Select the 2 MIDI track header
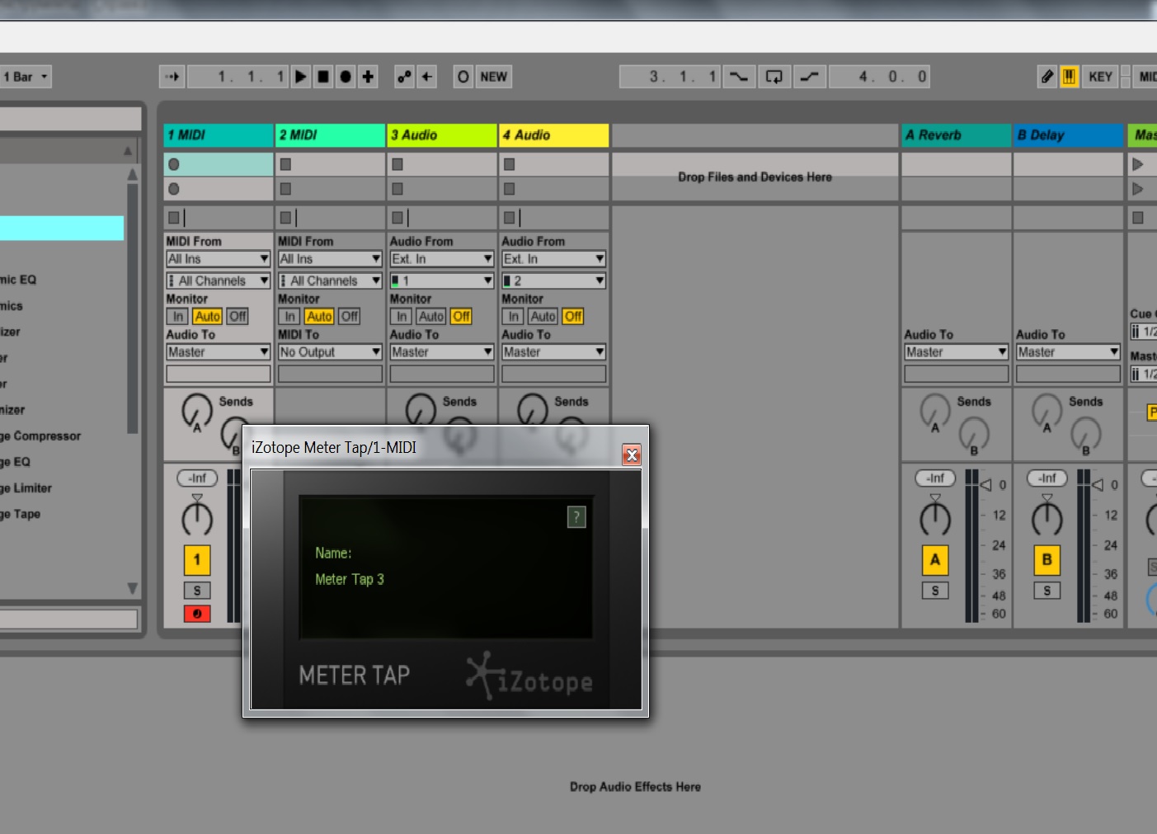Screen dimensions: 1157x834 330,135
